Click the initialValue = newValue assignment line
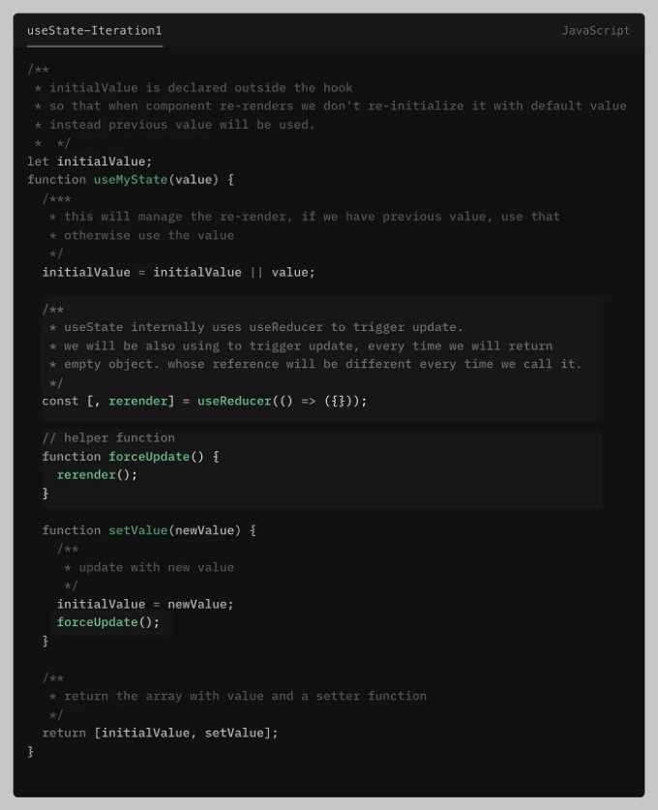Screen dimensions: 658x810 click(145, 605)
